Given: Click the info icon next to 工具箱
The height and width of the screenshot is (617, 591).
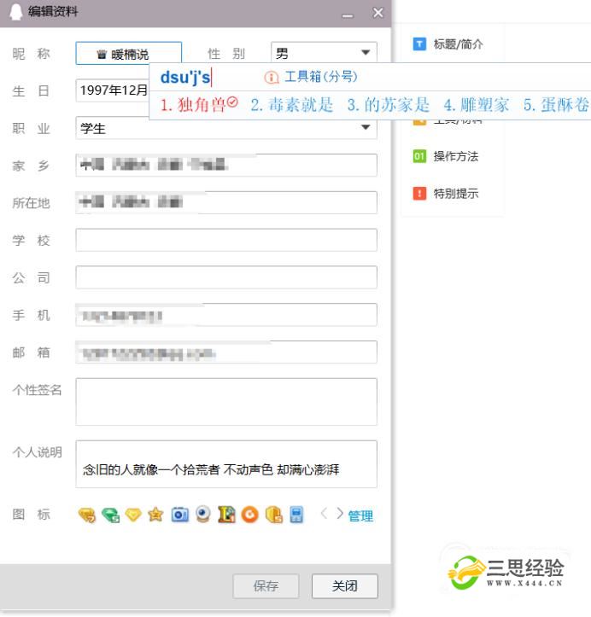Looking at the screenshot, I should pos(272,77).
